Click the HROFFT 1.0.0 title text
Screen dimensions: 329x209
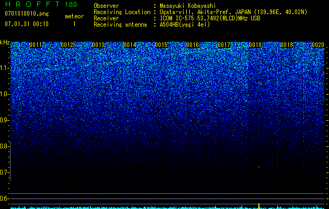[x=41, y=4]
